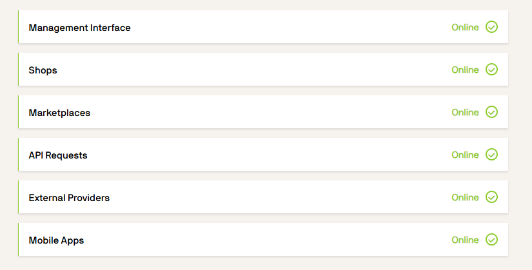Click the green left border of Shops row

[x=19, y=70]
